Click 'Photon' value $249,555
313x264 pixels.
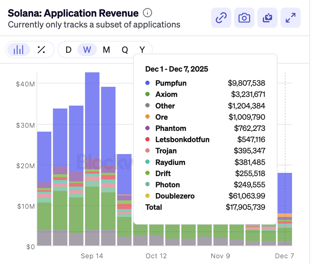click(x=249, y=184)
